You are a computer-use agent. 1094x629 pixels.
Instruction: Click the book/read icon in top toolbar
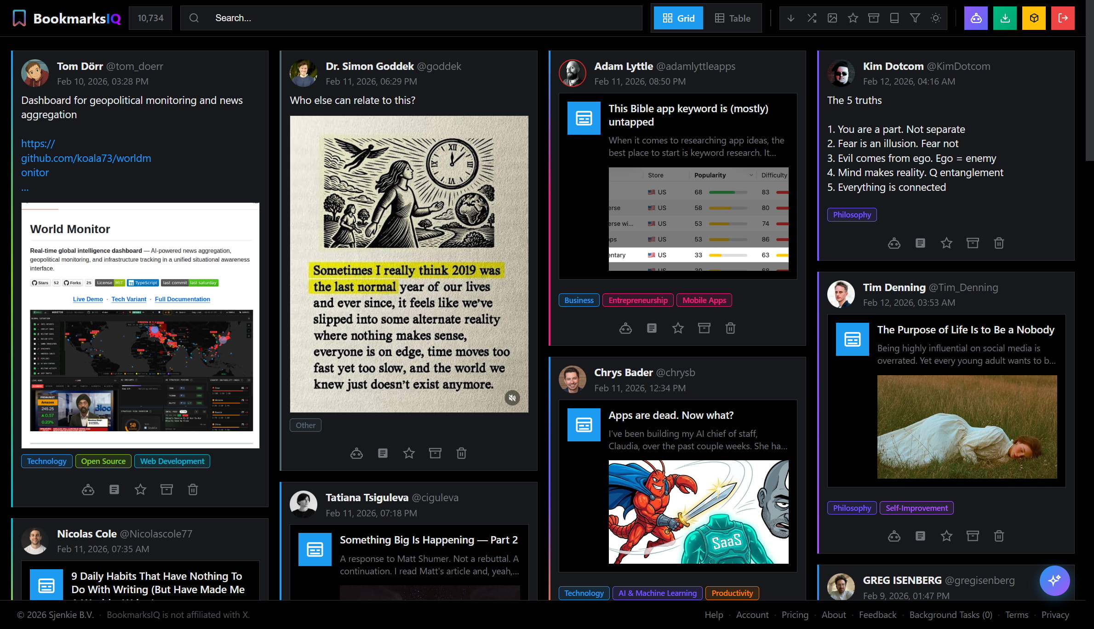click(x=894, y=18)
